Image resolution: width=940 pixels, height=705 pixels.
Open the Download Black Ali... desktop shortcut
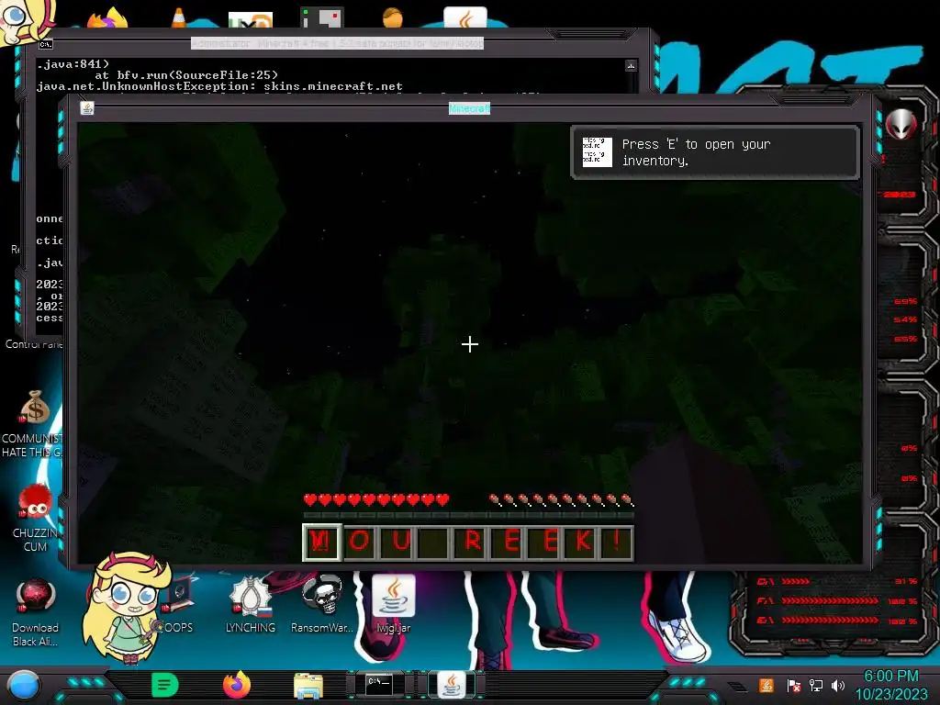(x=36, y=612)
